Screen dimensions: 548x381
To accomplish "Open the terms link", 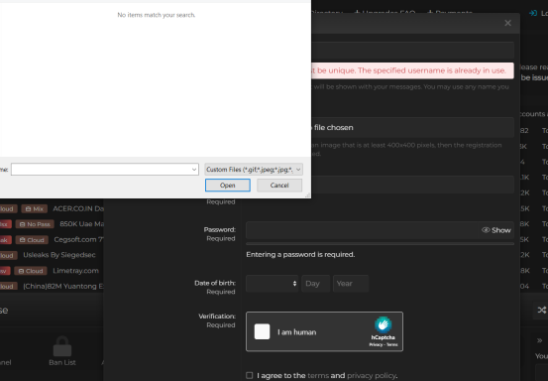I will [318, 375].
